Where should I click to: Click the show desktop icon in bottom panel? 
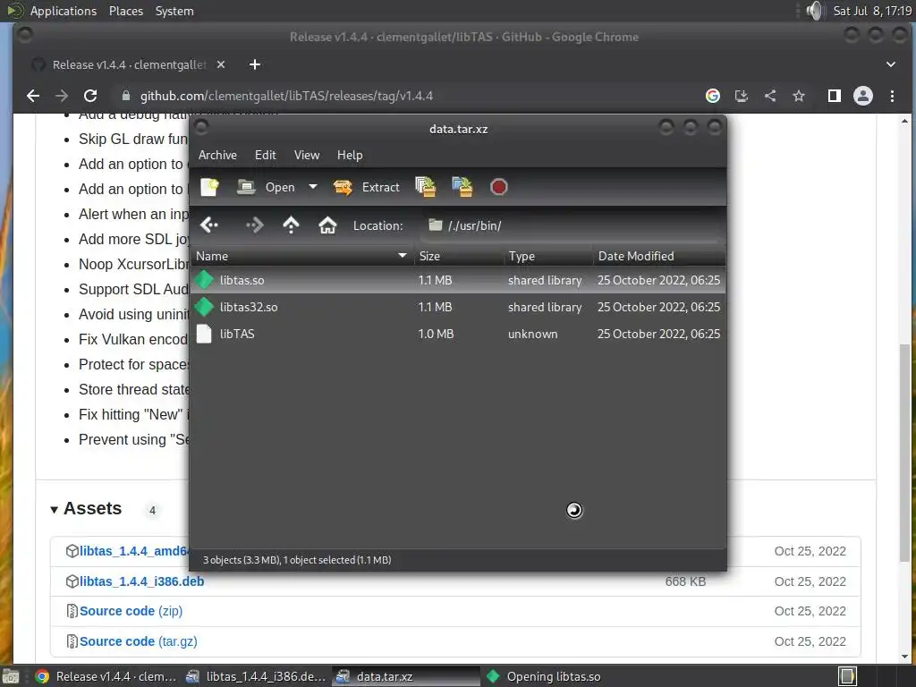(x=11, y=676)
